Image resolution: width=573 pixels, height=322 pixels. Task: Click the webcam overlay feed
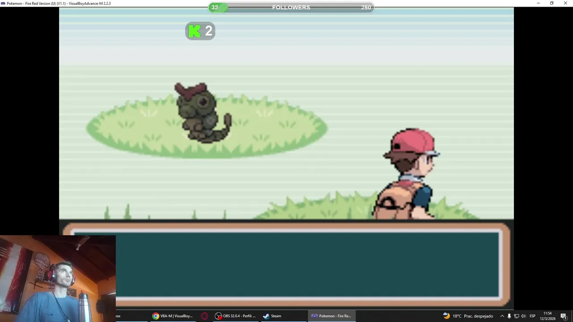pyautogui.click(x=58, y=279)
